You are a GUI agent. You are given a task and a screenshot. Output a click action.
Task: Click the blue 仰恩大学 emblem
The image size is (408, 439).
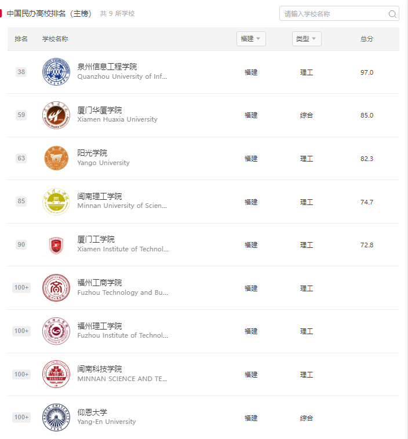tap(56, 418)
